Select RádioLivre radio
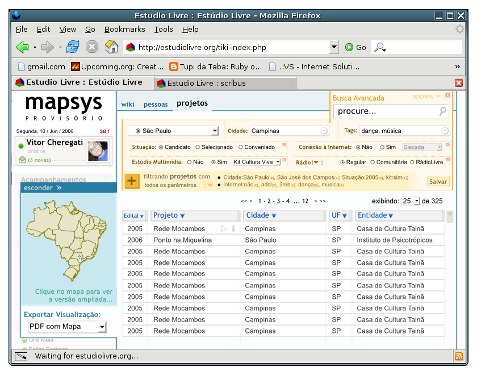This screenshot has width=477, height=375. (412, 163)
